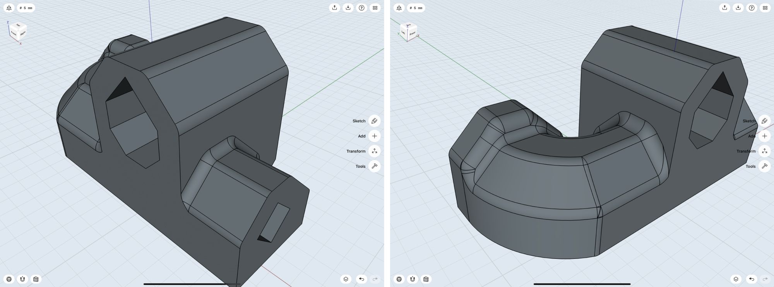The width and height of the screenshot is (774, 287).
Task: Open Shapr3D logo menu in right screenshot
Action: [399, 8]
